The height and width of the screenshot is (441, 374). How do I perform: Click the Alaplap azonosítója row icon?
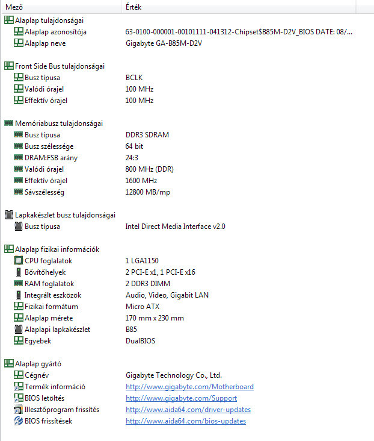click(x=19, y=31)
